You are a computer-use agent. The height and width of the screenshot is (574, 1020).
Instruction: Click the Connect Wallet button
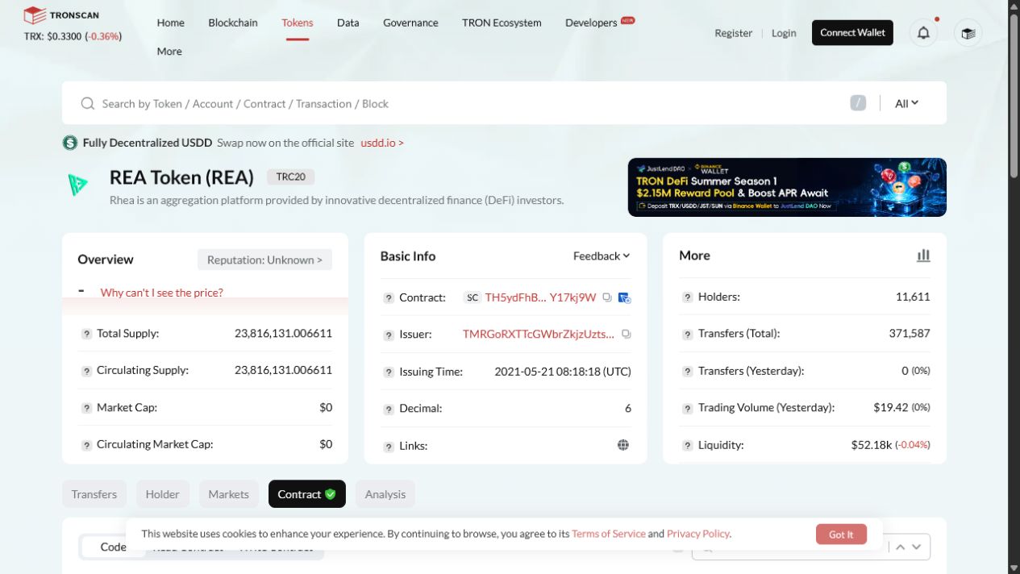click(x=852, y=33)
